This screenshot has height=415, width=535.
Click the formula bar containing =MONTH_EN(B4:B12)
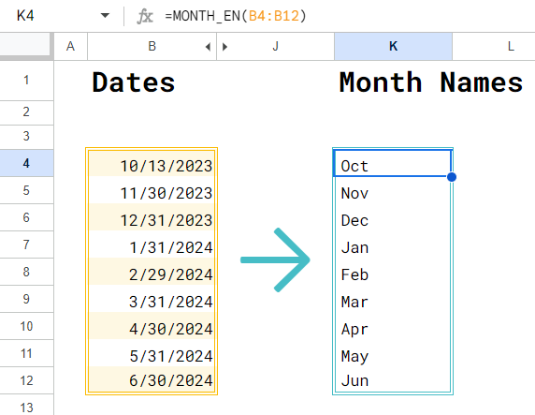pos(348,16)
